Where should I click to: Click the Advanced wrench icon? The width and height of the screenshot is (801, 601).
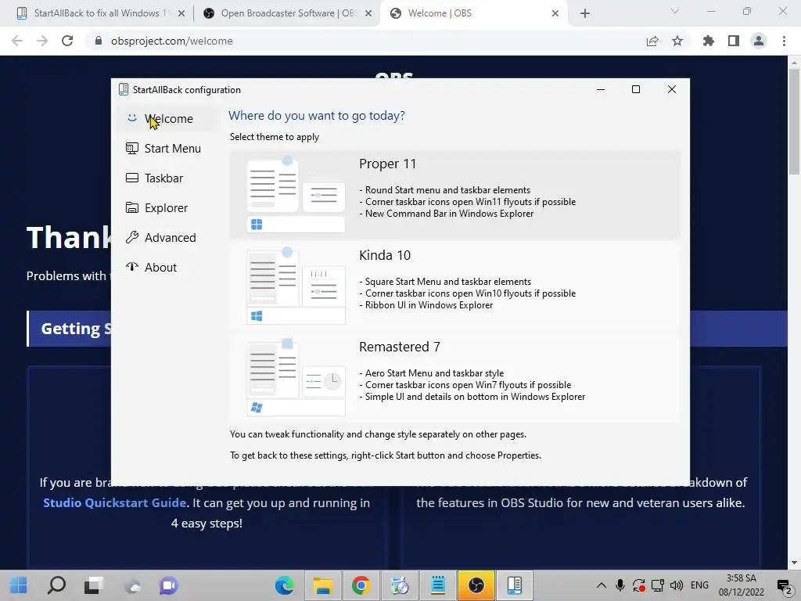pos(131,237)
